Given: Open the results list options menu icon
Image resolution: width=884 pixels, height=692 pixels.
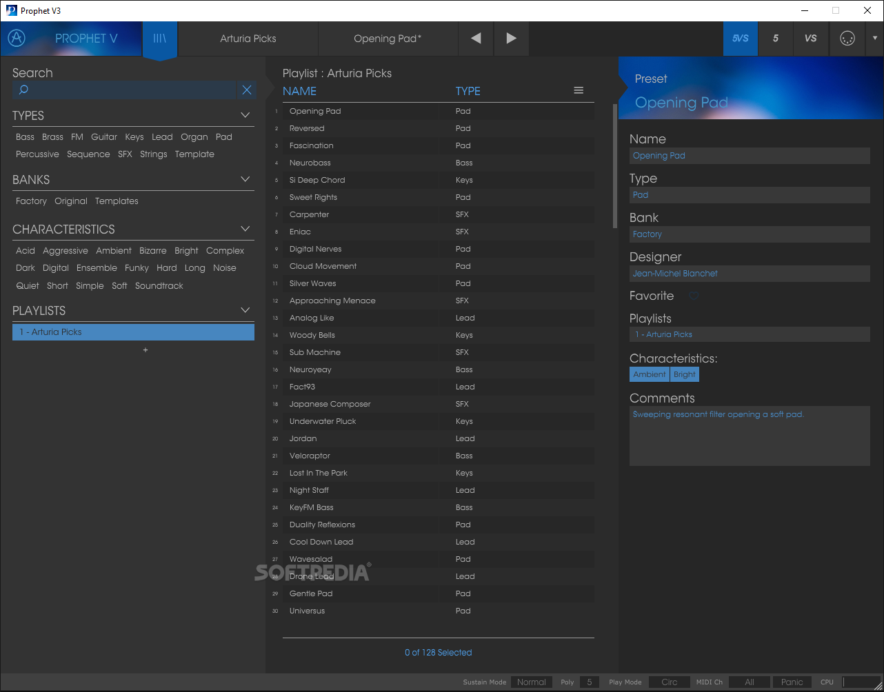Looking at the screenshot, I should pos(579,90).
